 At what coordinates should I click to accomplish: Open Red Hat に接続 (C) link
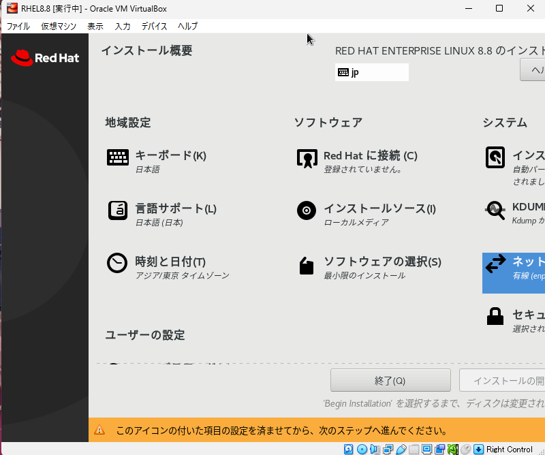[x=370, y=155]
